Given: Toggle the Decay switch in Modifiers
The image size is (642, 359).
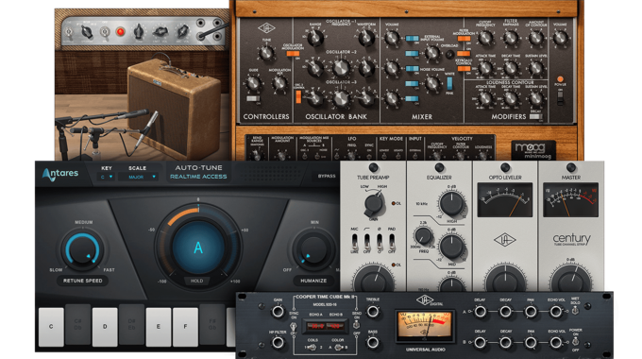Looking at the screenshot, I should point(535,116).
